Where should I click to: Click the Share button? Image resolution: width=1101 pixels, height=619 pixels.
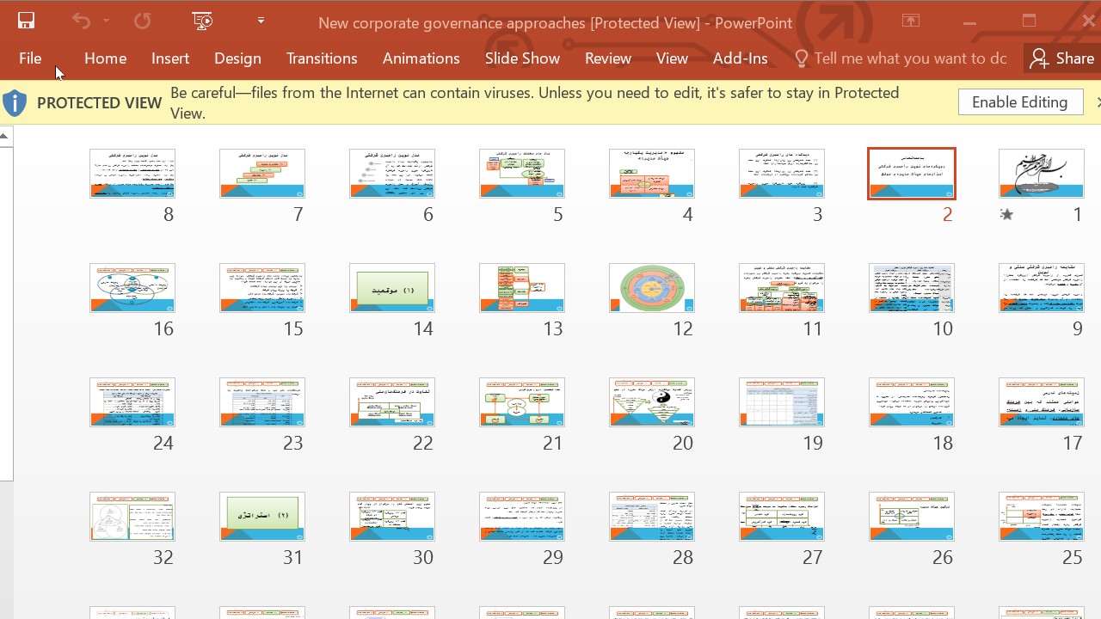pyautogui.click(x=1062, y=58)
